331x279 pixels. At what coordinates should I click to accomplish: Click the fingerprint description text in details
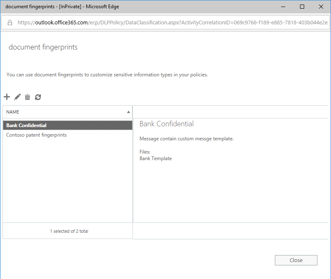(x=187, y=139)
